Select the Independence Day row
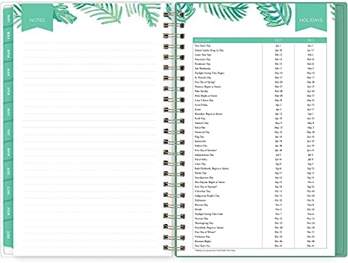The image size is (348, 263). [x=260, y=154]
